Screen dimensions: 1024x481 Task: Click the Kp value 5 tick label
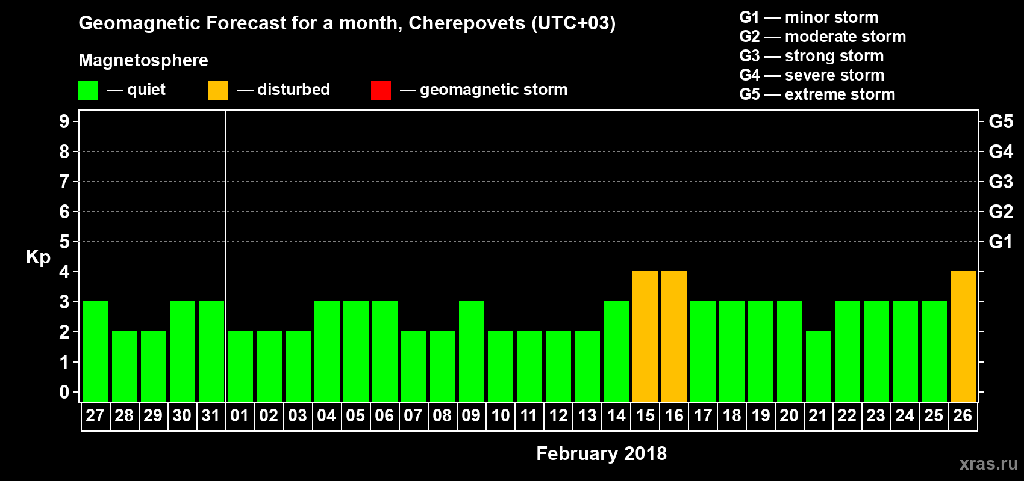pos(64,242)
